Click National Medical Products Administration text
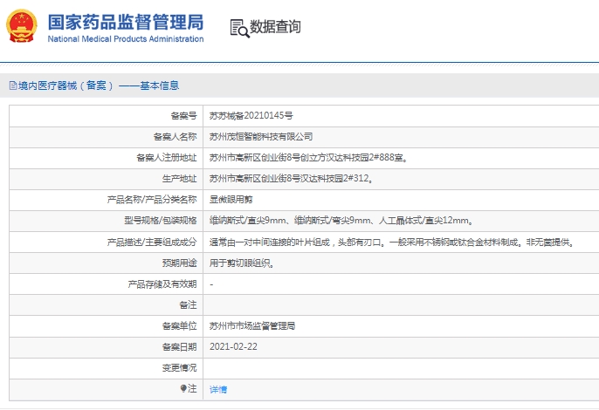Screen dimensions: 599x410 pyautogui.click(x=126, y=39)
